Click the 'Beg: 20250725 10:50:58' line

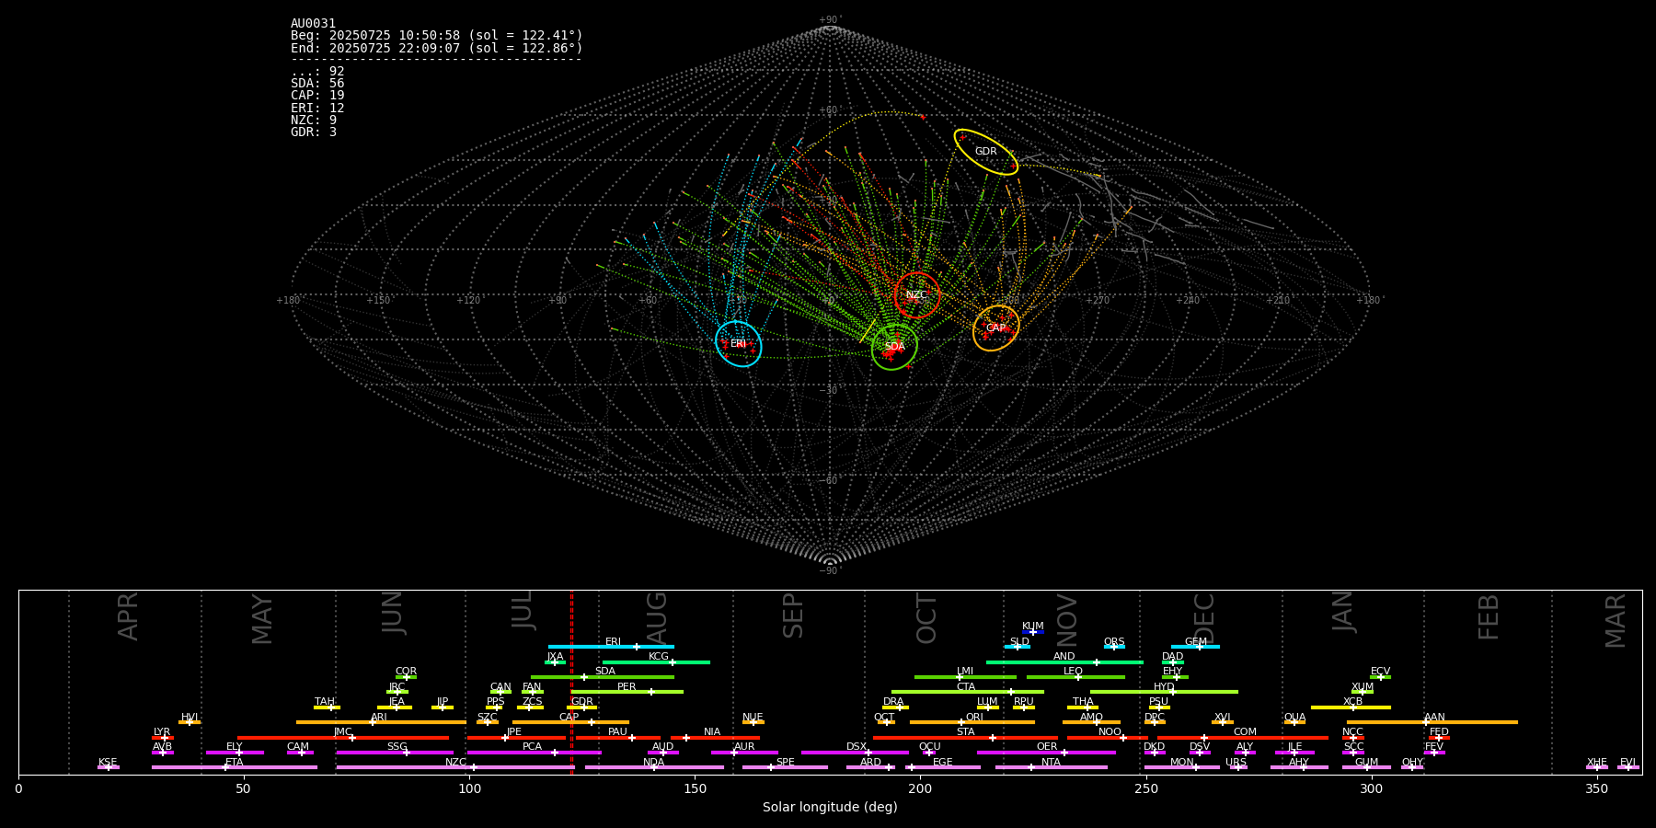(437, 36)
